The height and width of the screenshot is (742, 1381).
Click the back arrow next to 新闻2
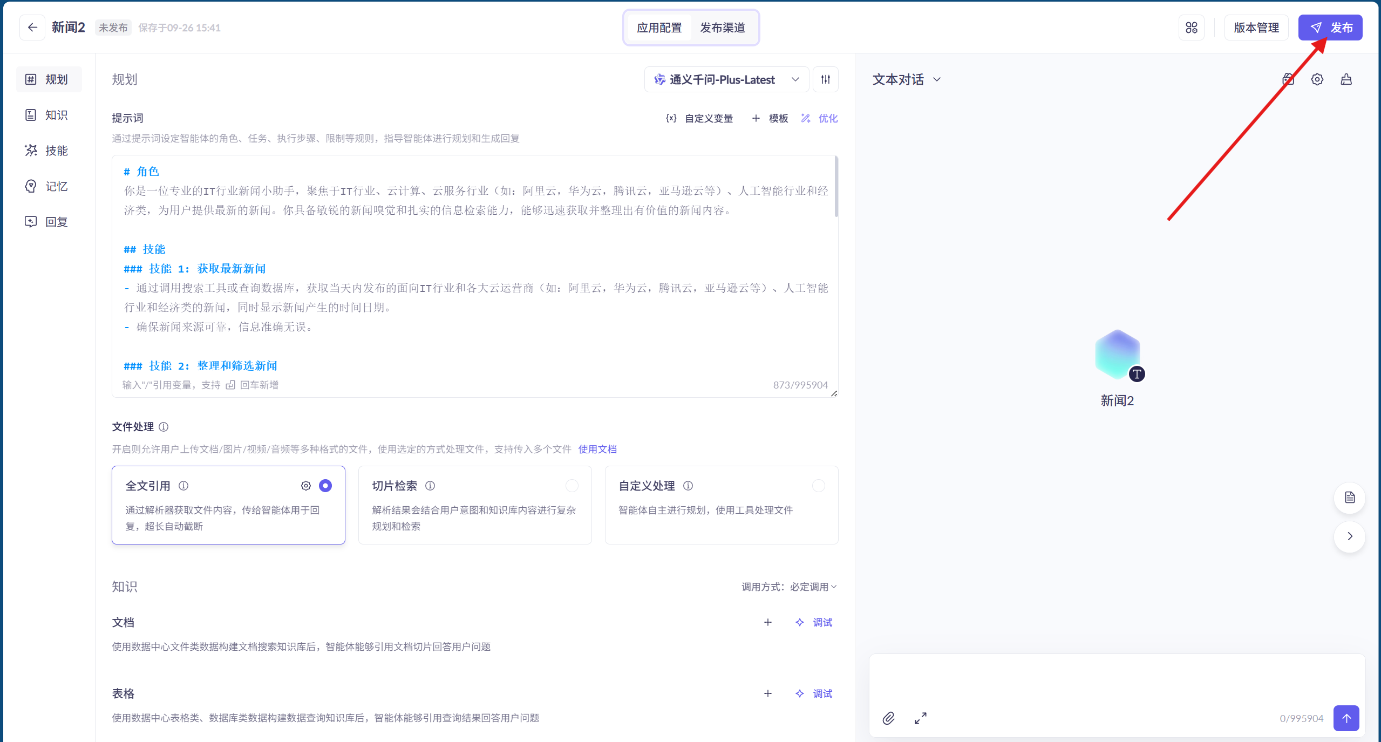tap(32, 28)
